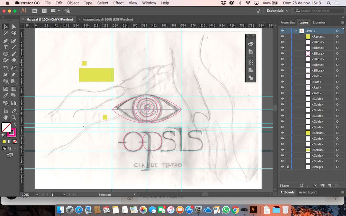This screenshot has height=216, width=346.
Task: Select the Zoom magnifier tool
Action: click(14, 118)
